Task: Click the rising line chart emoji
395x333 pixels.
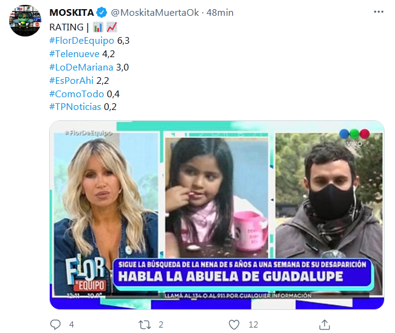Action: 112,27
